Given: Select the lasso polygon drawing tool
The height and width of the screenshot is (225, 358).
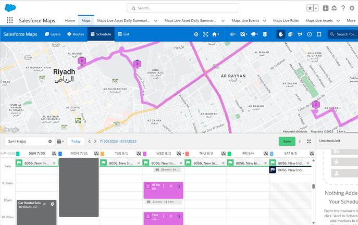Looking at the screenshot, I should (x=300, y=34).
